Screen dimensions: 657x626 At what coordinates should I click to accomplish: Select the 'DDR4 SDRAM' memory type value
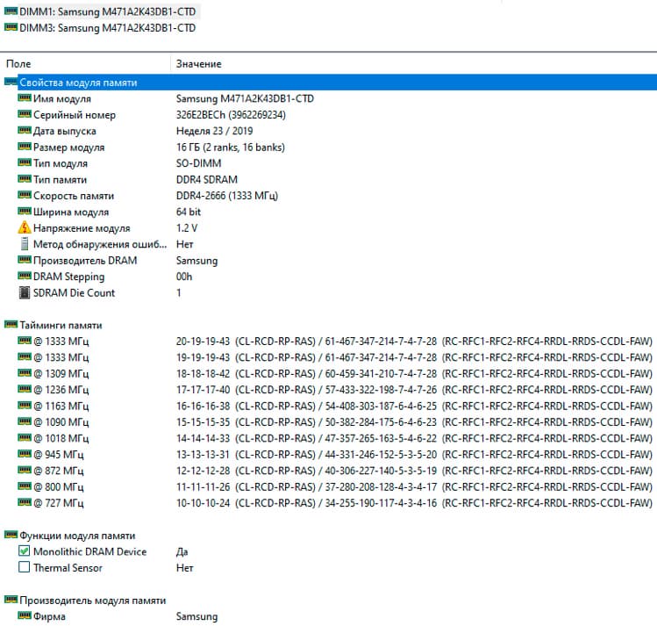pos(206,179)
